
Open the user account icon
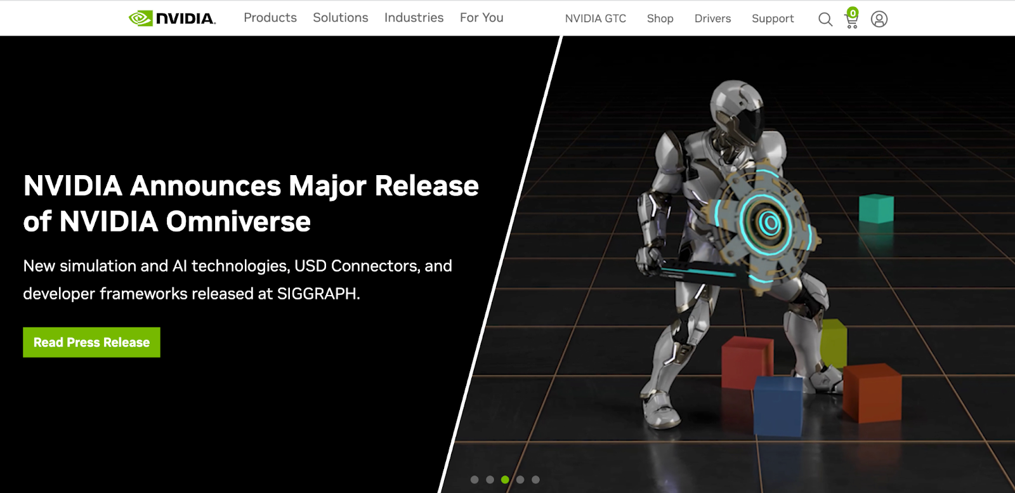pos(879,19)
